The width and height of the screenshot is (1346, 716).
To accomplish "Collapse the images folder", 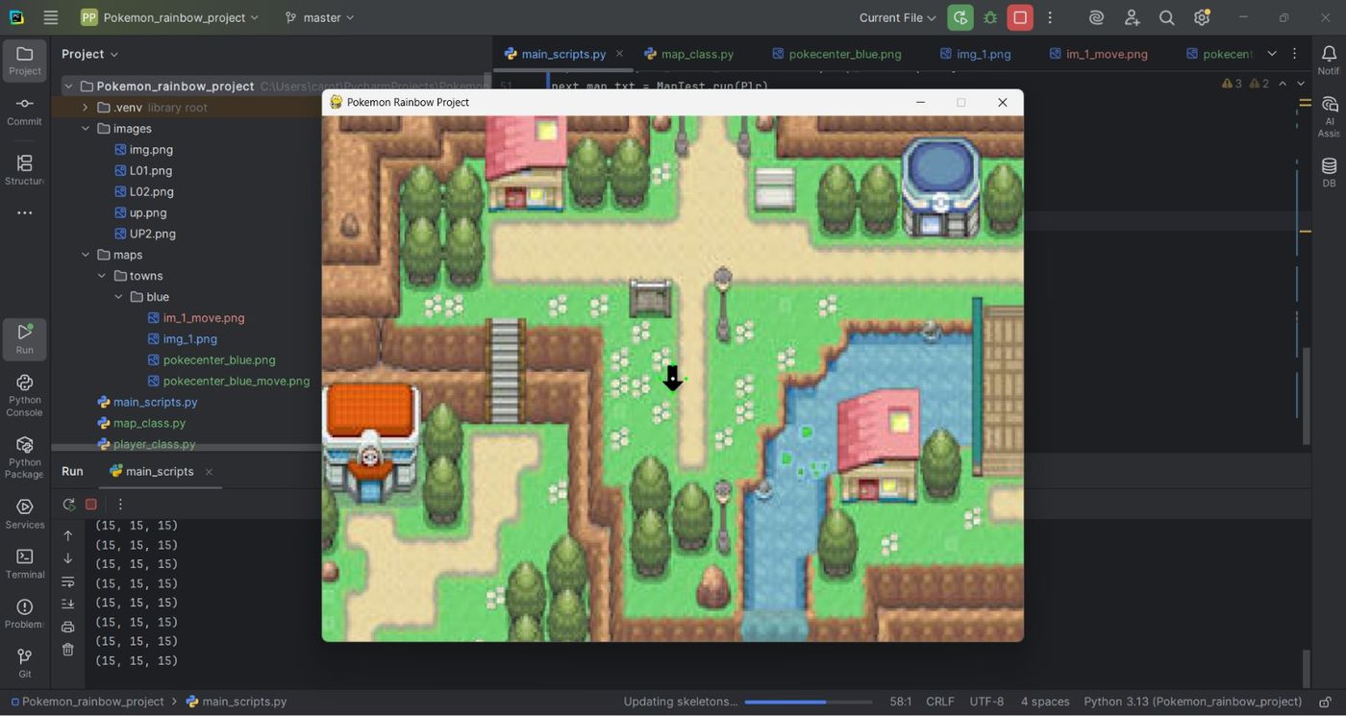I will (85, 129).
